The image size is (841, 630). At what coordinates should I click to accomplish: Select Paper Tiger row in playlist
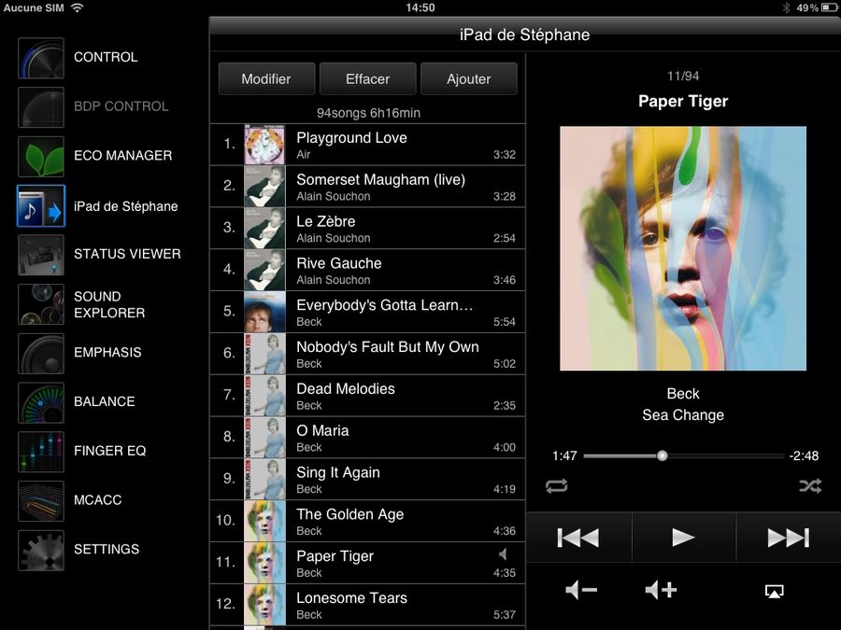tap(367, 563)
